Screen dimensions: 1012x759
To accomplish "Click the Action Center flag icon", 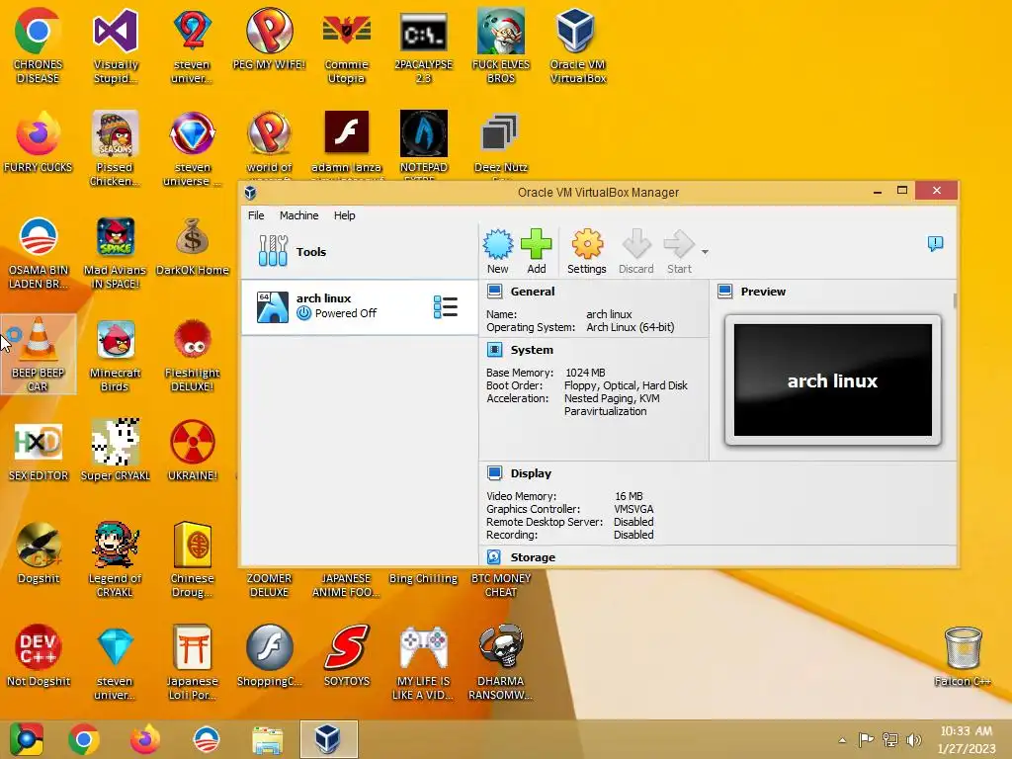I will [x=866, y=739].
